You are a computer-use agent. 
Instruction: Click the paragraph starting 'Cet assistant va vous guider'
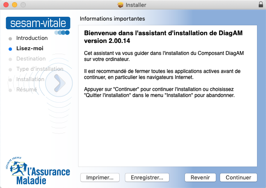164,56
